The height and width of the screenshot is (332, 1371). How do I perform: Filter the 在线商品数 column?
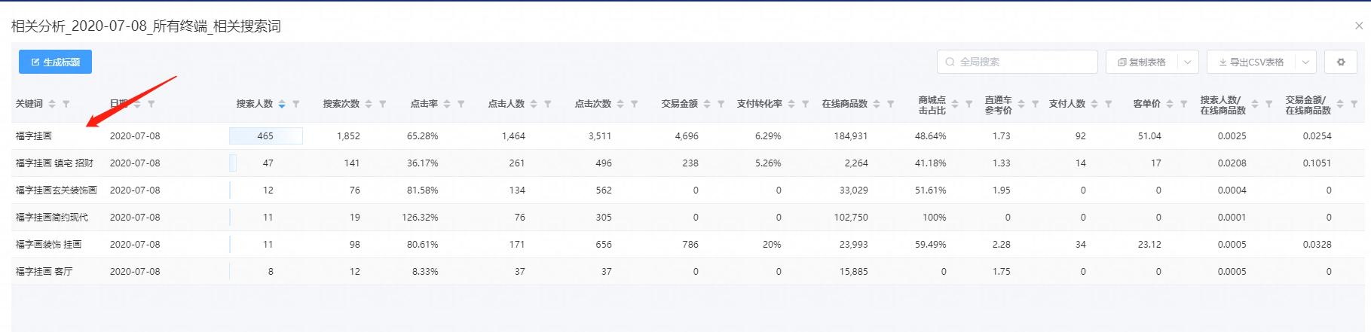pyautogui.click(x=891, y=104)
